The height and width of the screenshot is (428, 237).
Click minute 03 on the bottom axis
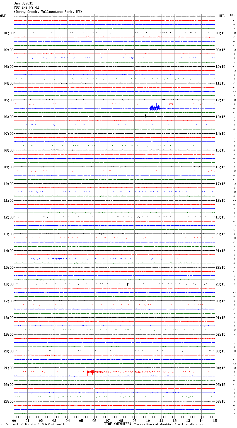[54, 420]
